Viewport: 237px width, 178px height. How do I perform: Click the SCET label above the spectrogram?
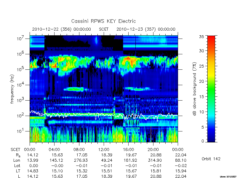tap(104, 29)
